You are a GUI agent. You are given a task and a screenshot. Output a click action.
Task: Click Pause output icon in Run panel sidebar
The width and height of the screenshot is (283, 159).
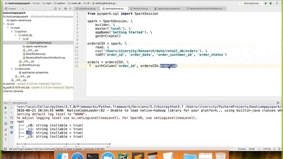(6, 117)
